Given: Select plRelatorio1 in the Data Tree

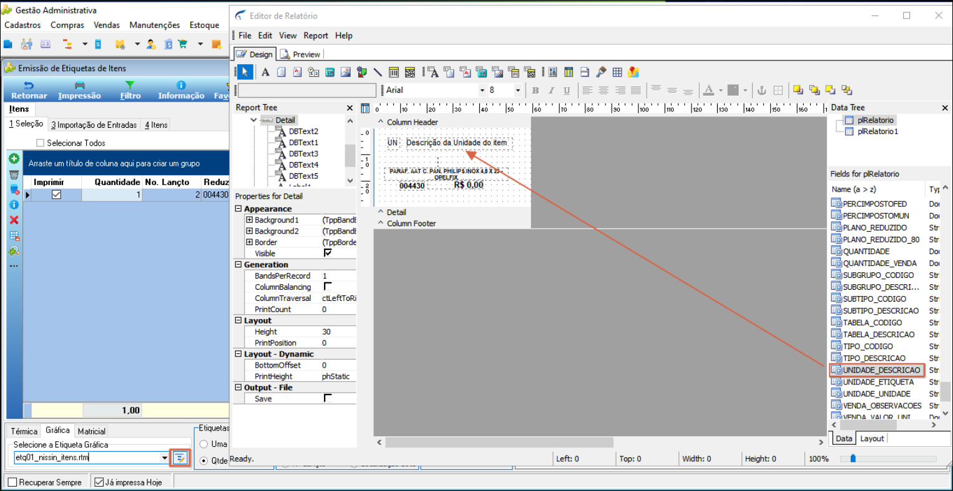Looking at the screenshot, I should pyautogui.click(x=871, y=131).
